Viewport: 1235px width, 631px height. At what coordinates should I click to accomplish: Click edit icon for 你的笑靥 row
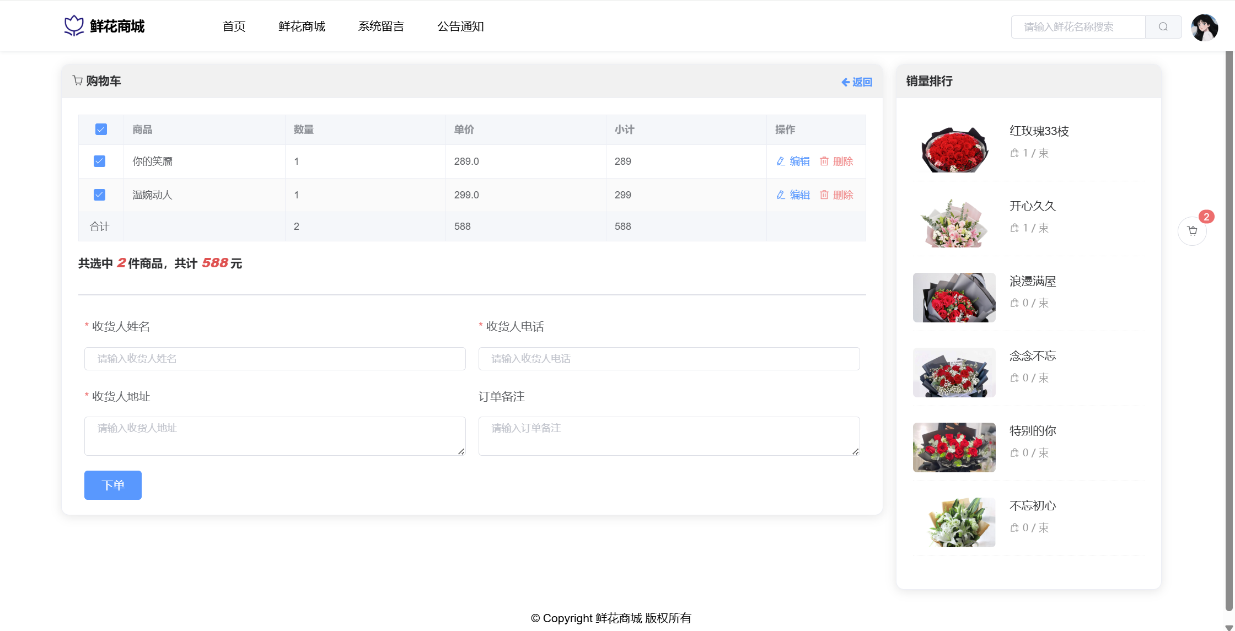point(781,161)
